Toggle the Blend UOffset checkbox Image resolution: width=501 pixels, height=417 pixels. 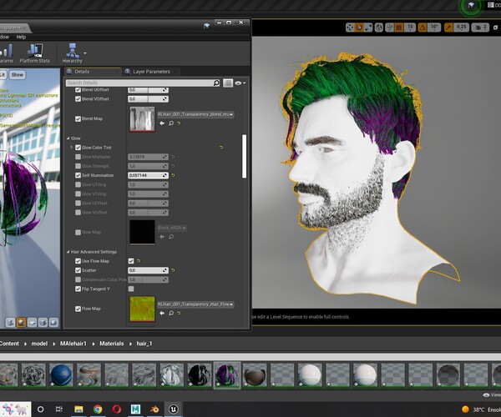pyautogui.click(x=78, y=89)
